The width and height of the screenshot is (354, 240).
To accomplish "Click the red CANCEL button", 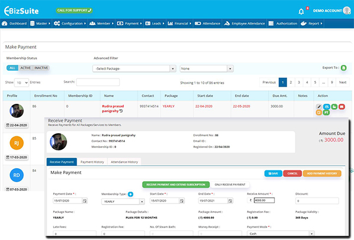I will coord(293,173).
